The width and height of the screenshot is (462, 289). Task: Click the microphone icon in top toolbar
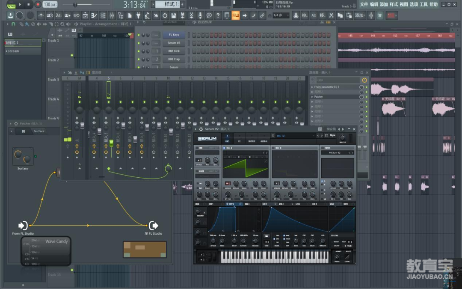click(x=200, y=15)
